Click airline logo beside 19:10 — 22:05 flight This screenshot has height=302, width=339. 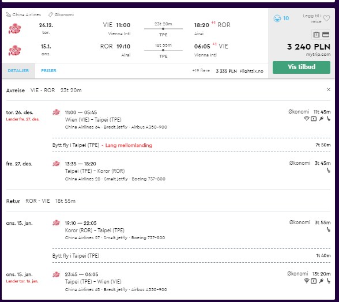pyautogui.click(x=56, y=222)
